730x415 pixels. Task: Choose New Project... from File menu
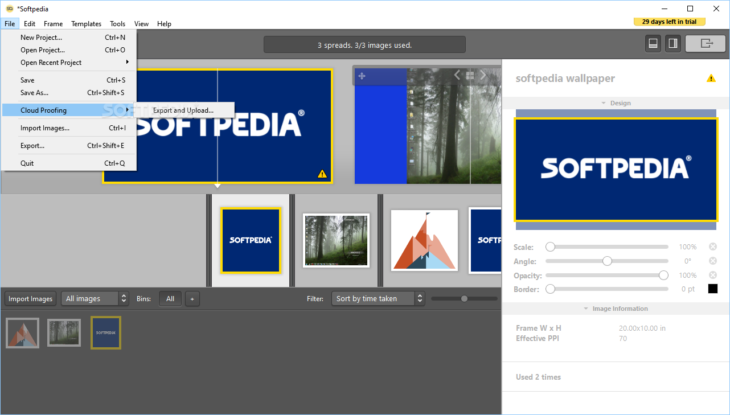[69, 38]
